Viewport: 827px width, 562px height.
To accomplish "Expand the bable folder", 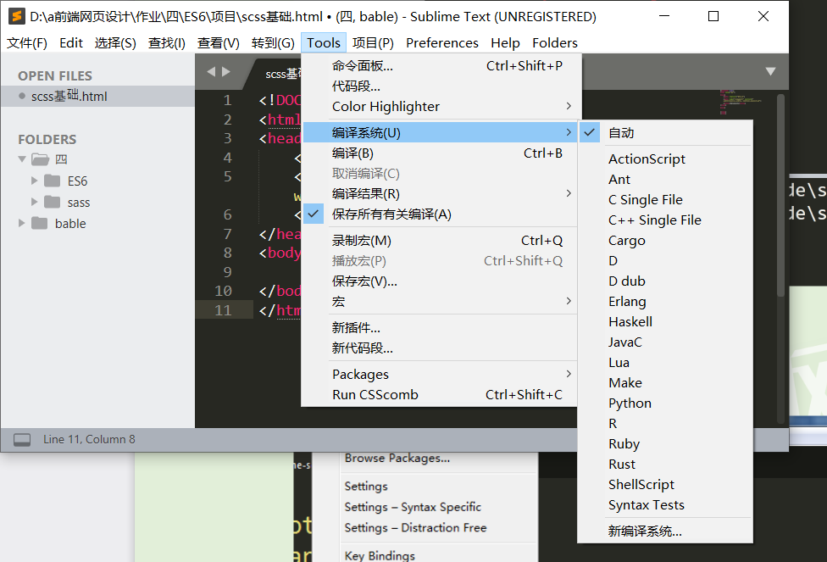I will click(22, 223).
